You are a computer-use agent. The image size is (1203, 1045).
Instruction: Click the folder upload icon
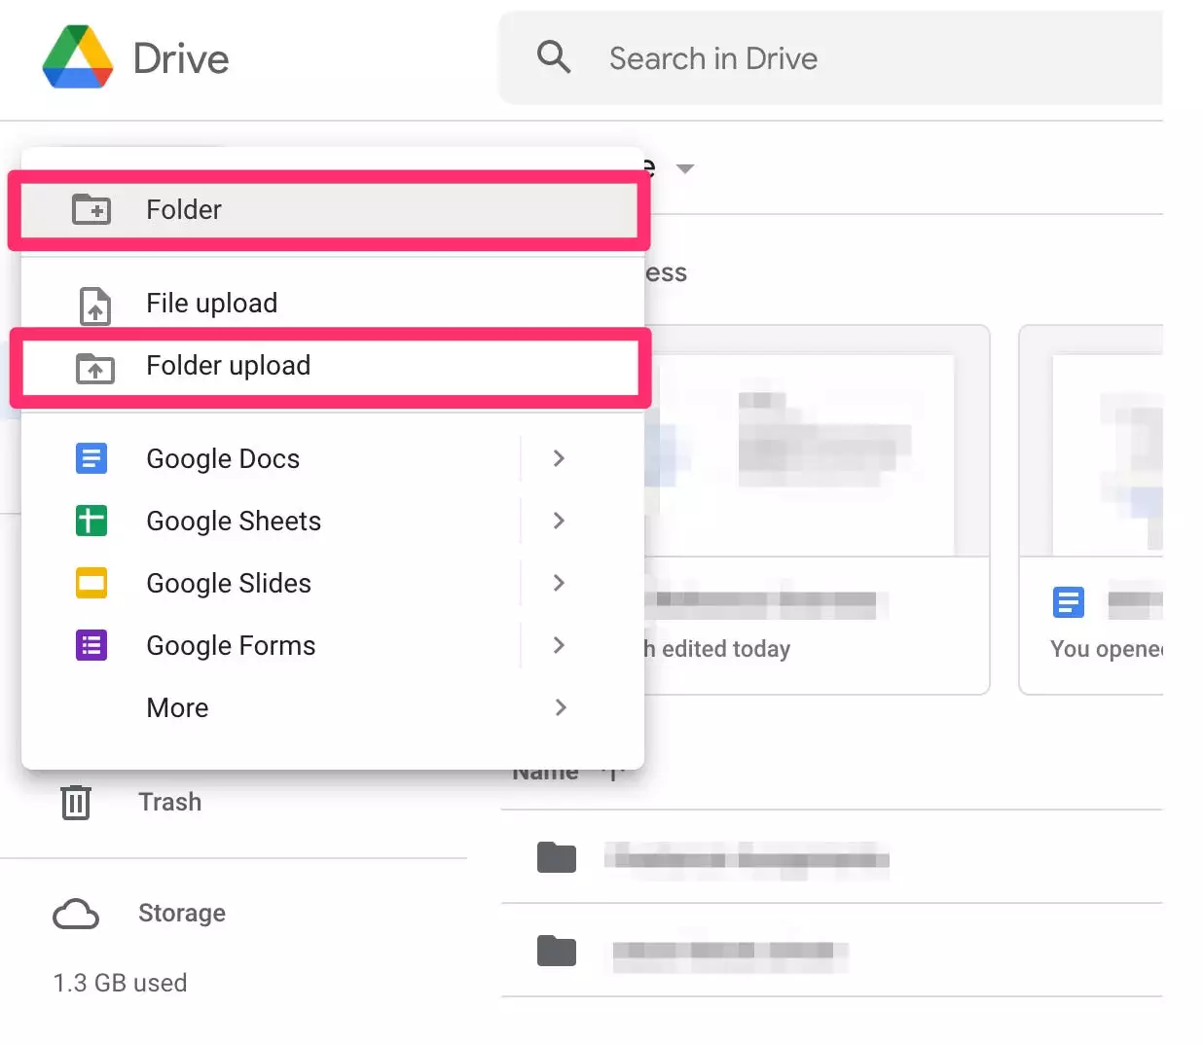pyautogui.click(x=94, y=368)
